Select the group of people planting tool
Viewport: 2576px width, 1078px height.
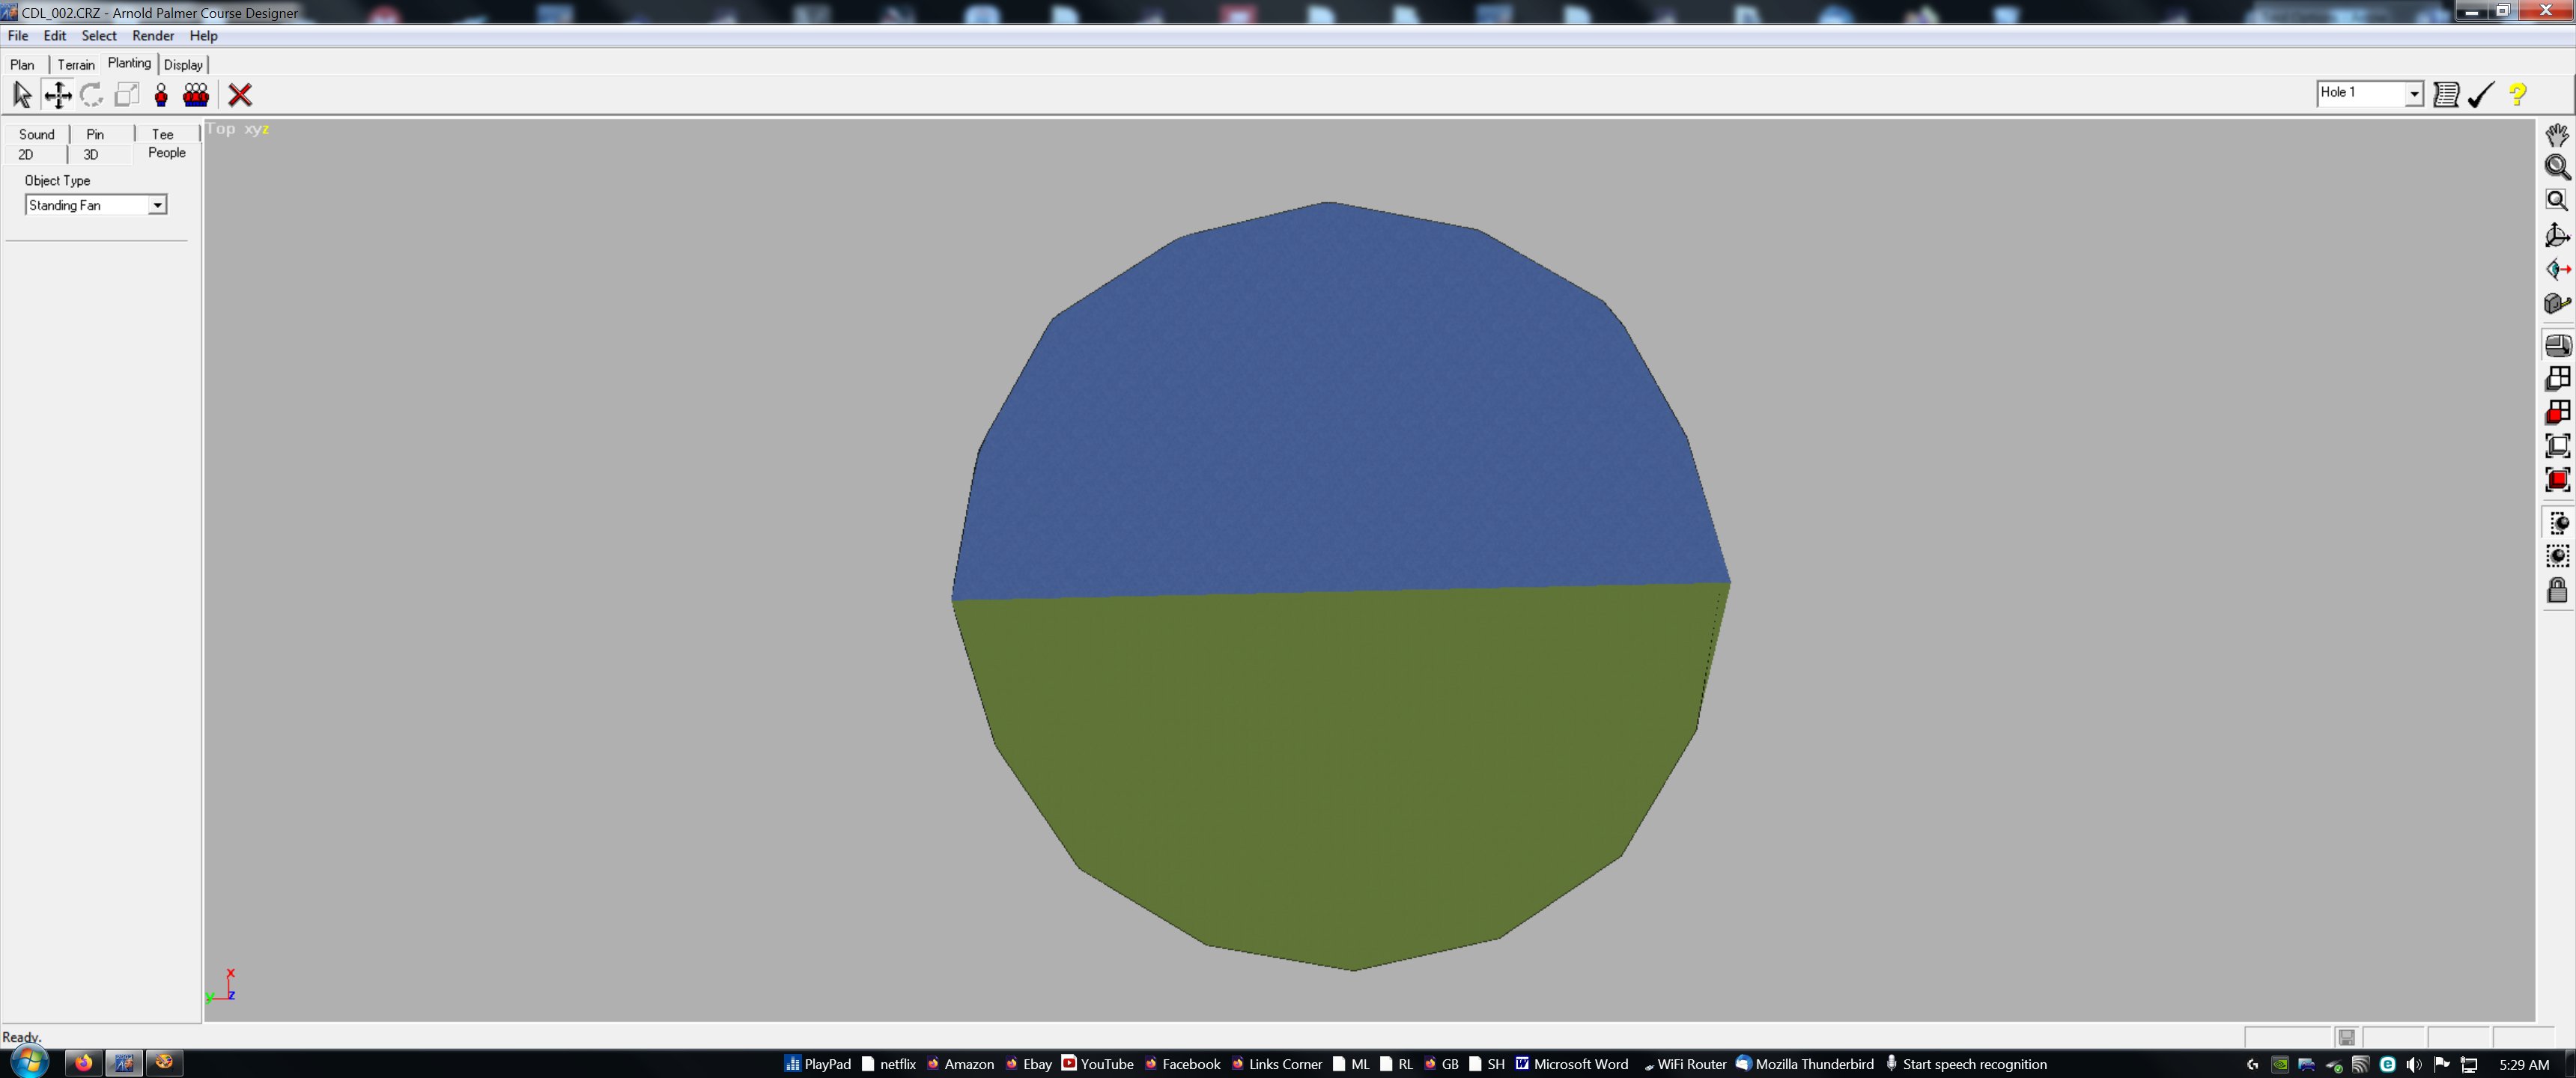[x=196, y=95]
